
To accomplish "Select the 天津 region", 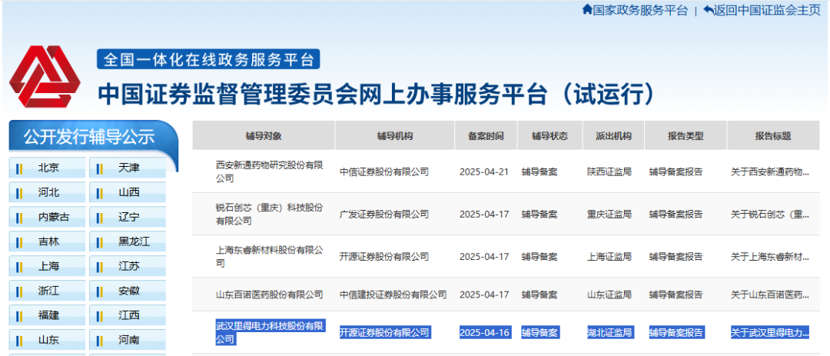I will coord(128,168).
